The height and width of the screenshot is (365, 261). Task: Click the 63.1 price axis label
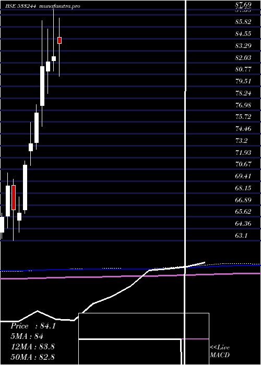coord(242,235)
